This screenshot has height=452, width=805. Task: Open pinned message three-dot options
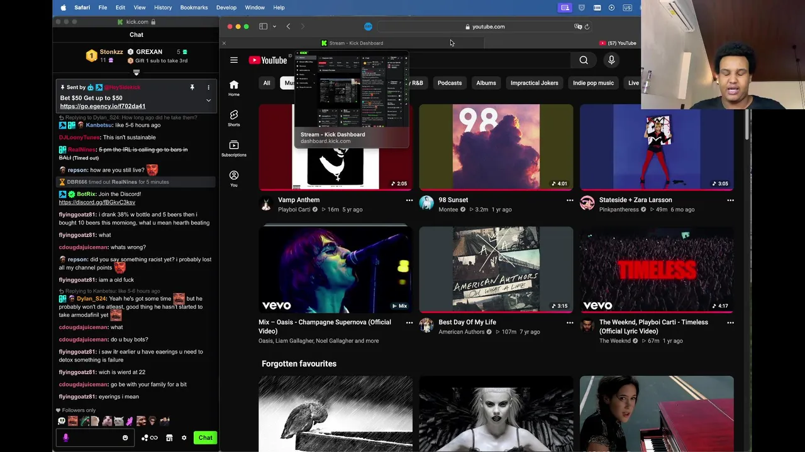coord(208,87)
